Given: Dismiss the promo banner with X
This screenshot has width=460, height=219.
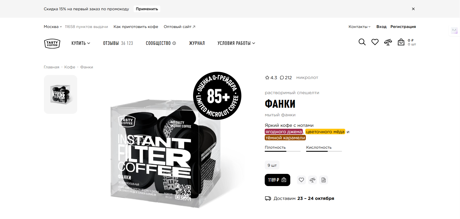Looking at the screenshot, I should point(413,9).
